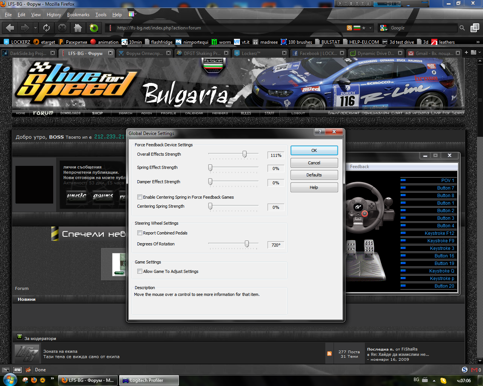
Task: Bookmark this page with the star icon
Action: click(364, 28)
